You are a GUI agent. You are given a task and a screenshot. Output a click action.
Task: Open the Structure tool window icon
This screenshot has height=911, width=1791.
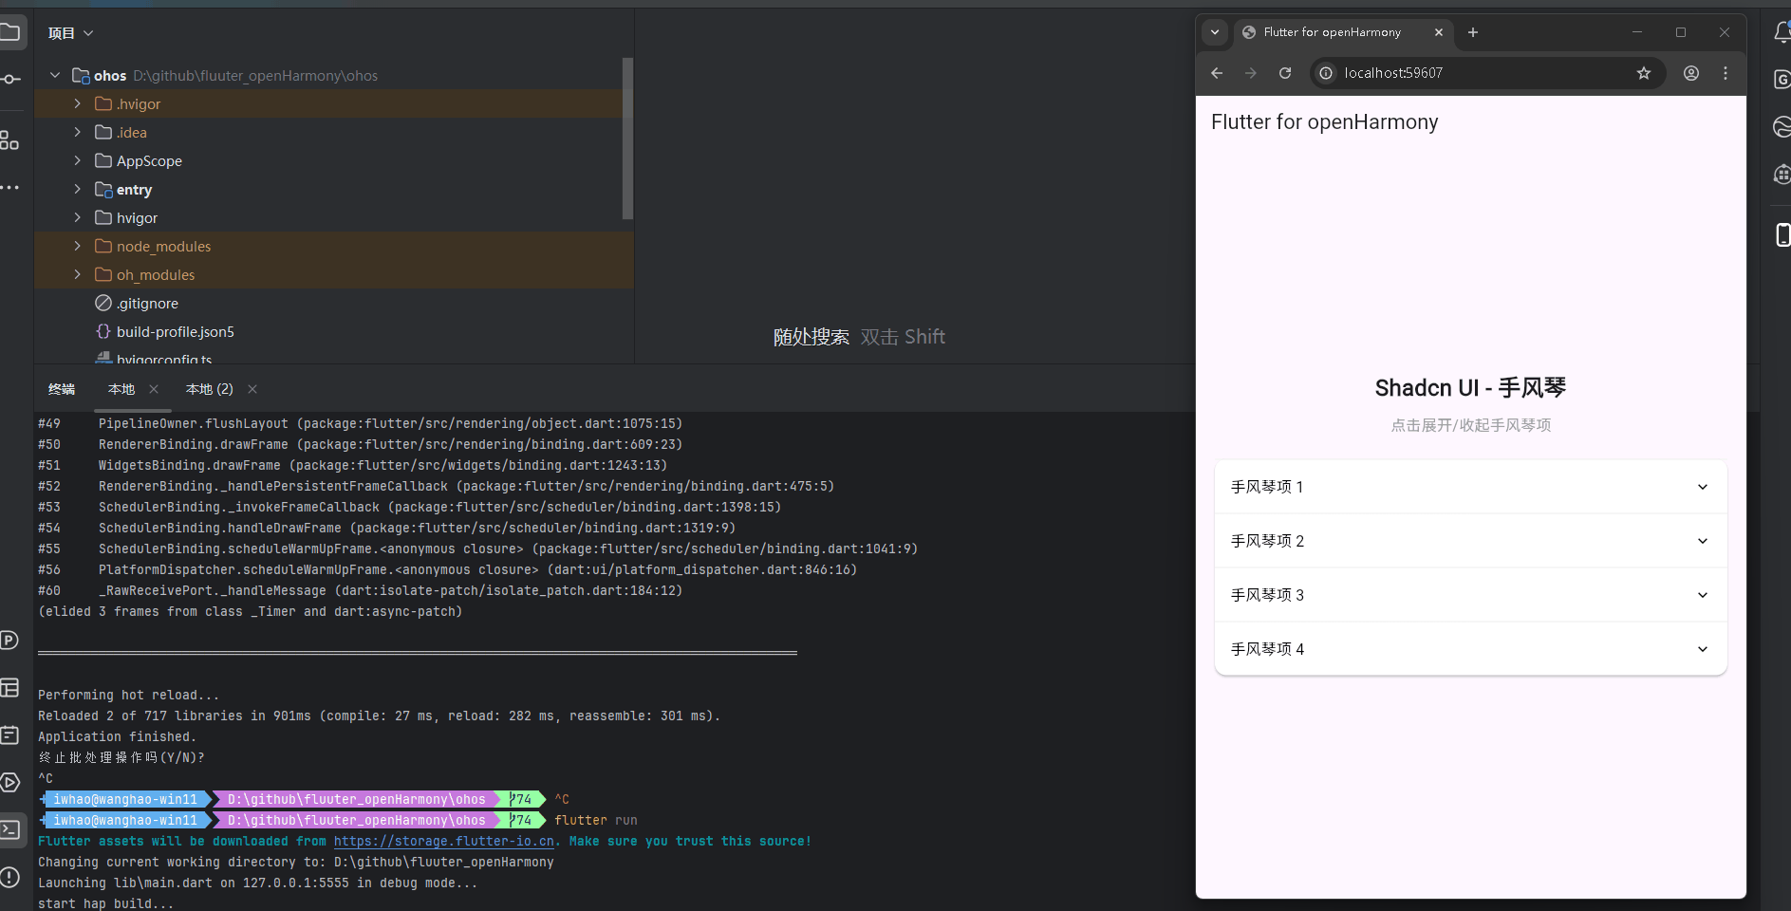tap(9, 140)
